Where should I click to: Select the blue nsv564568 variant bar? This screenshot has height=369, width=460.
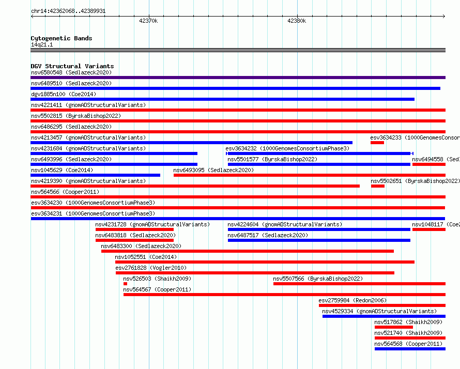(410, 349)
